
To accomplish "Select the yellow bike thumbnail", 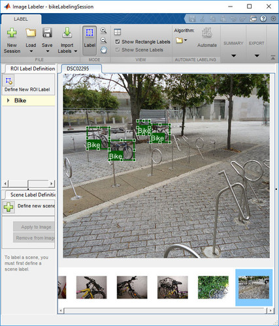I will pos(91,288).
